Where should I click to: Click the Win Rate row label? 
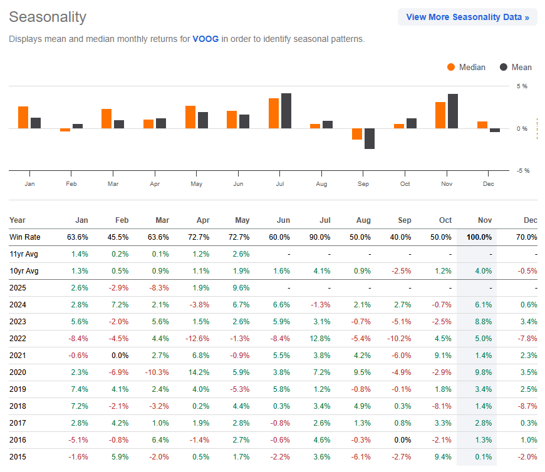tap(26, 237)
